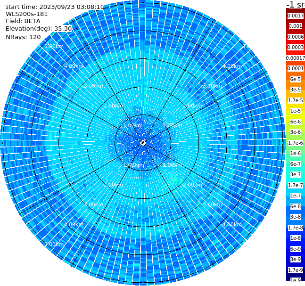Select the upper-left 4.00km range ring label
This screenshot has height=286, width=305.
(x=74, y=66)
